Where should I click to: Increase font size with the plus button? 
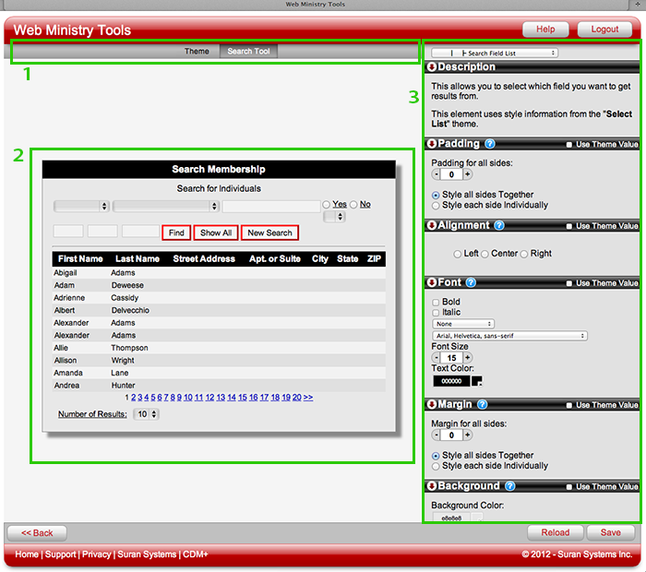click(468, 357)
